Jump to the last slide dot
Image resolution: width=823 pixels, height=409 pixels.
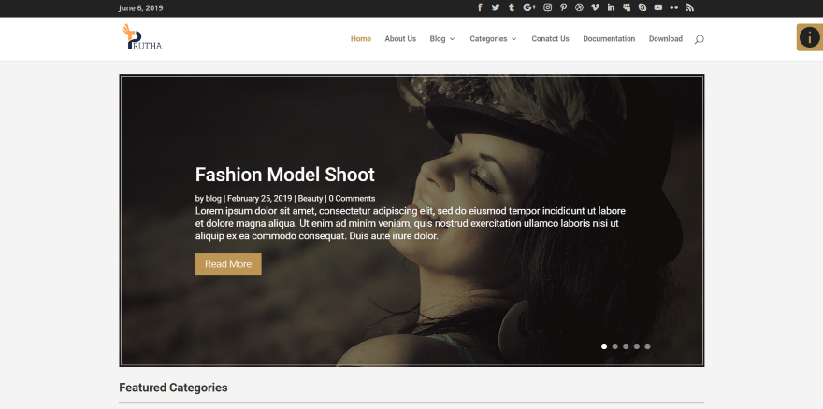tap(647, 346)
